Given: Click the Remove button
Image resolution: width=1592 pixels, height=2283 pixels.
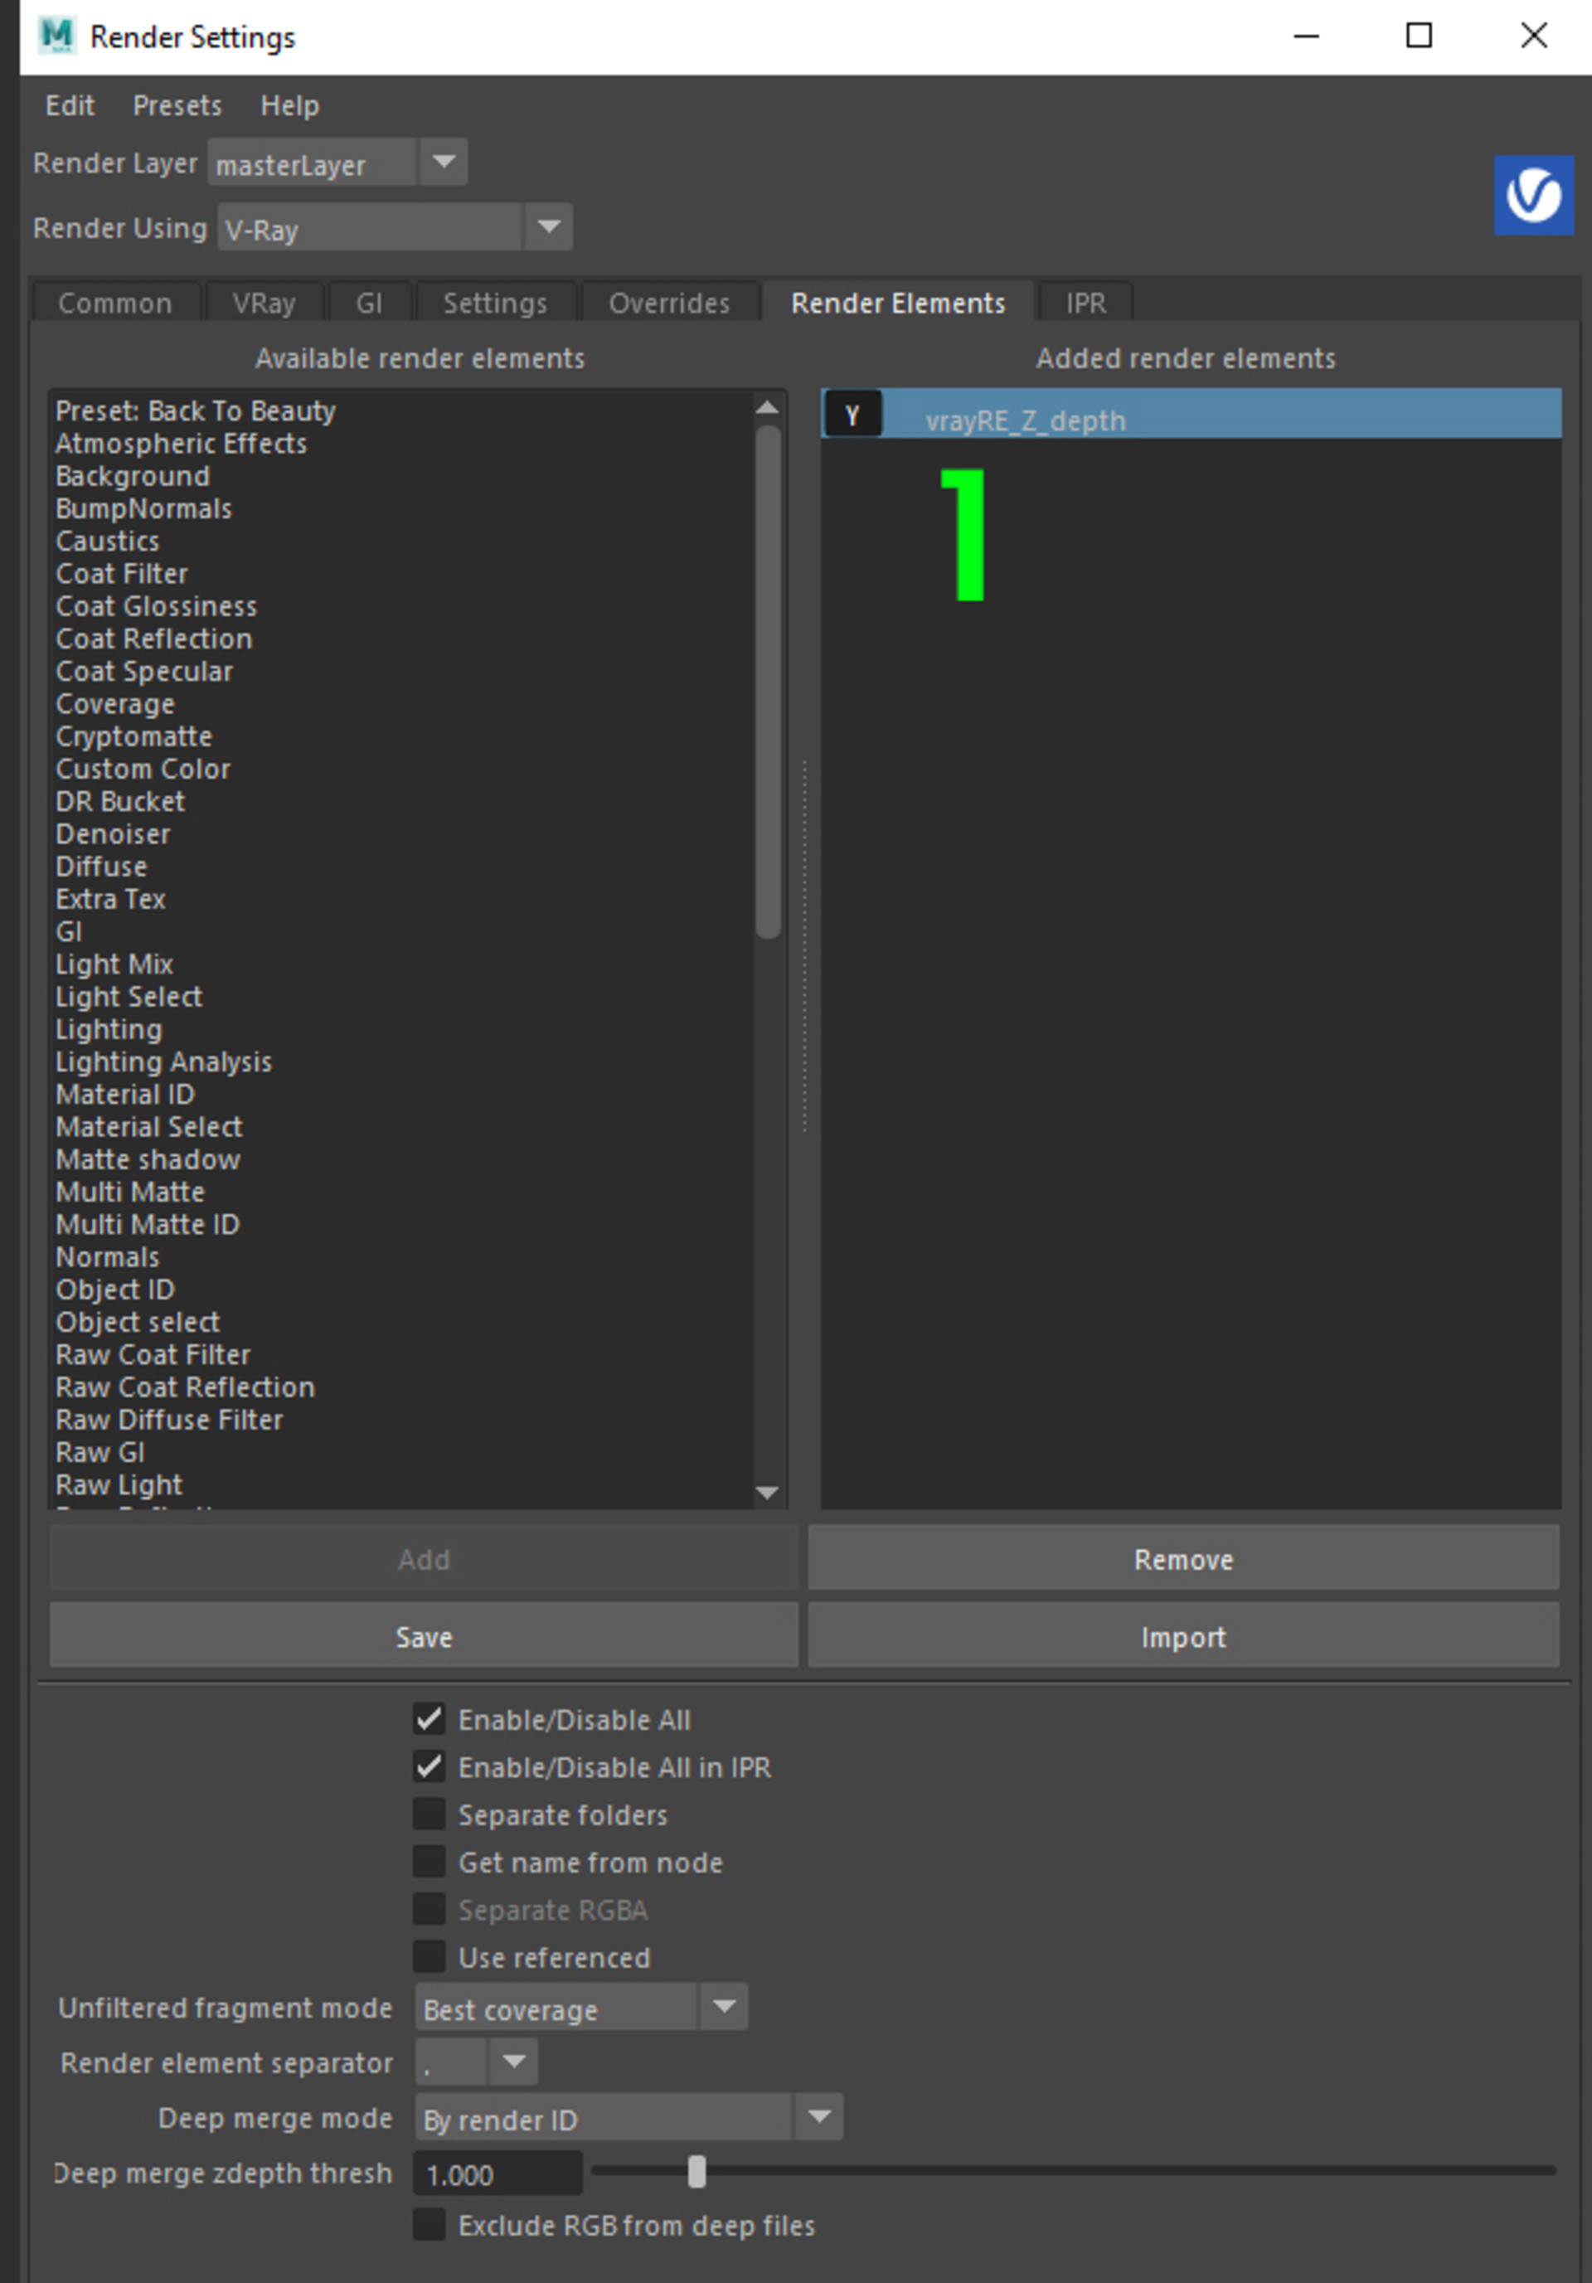Looking at the screenshot, I should (1182, 1559).
